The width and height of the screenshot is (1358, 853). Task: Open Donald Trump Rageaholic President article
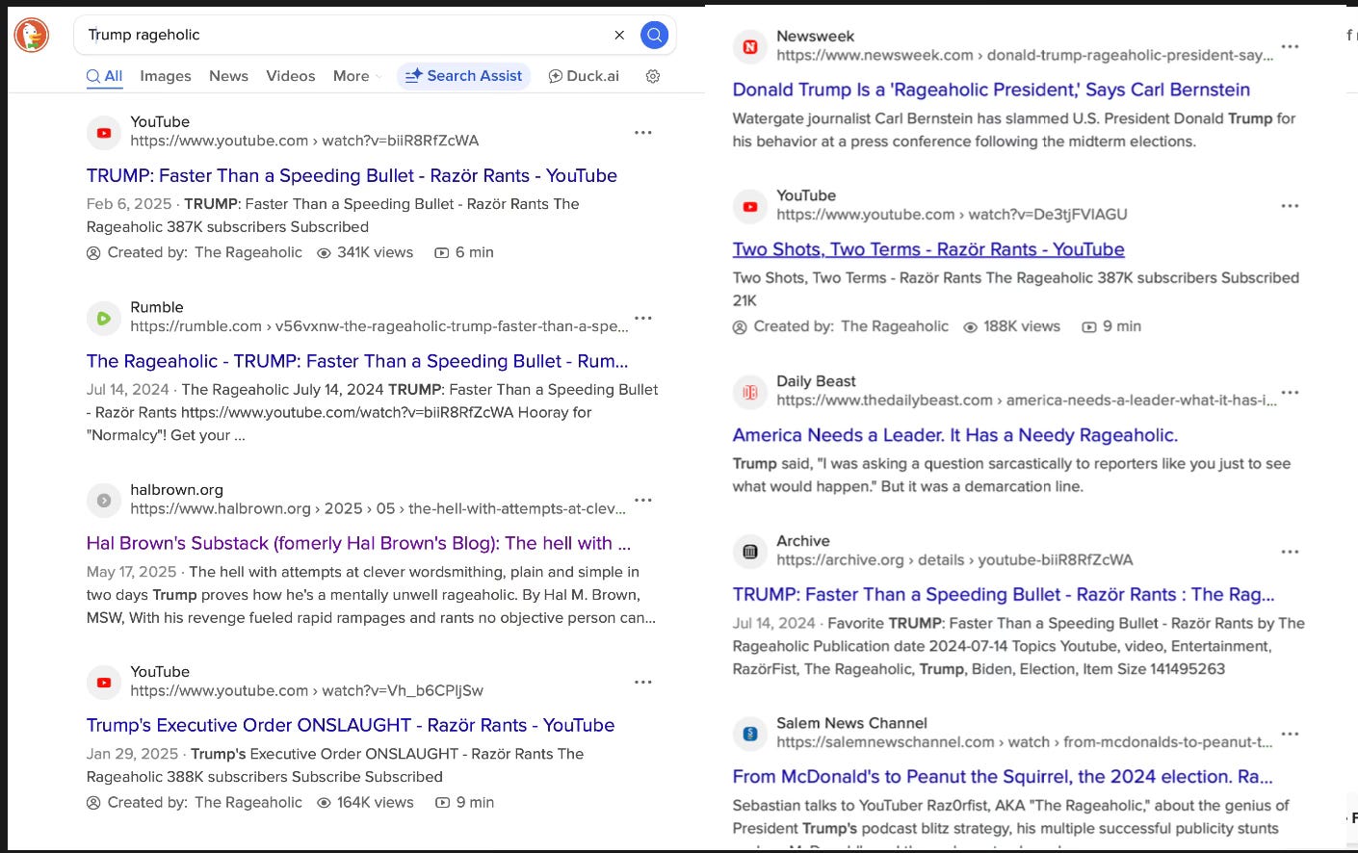pos(991,90)
